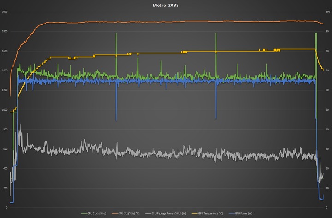Select the 'CPU (Tctl/Tdie) [°C]' legend entry
The image size is (332, 218).
tap(126, 213)
